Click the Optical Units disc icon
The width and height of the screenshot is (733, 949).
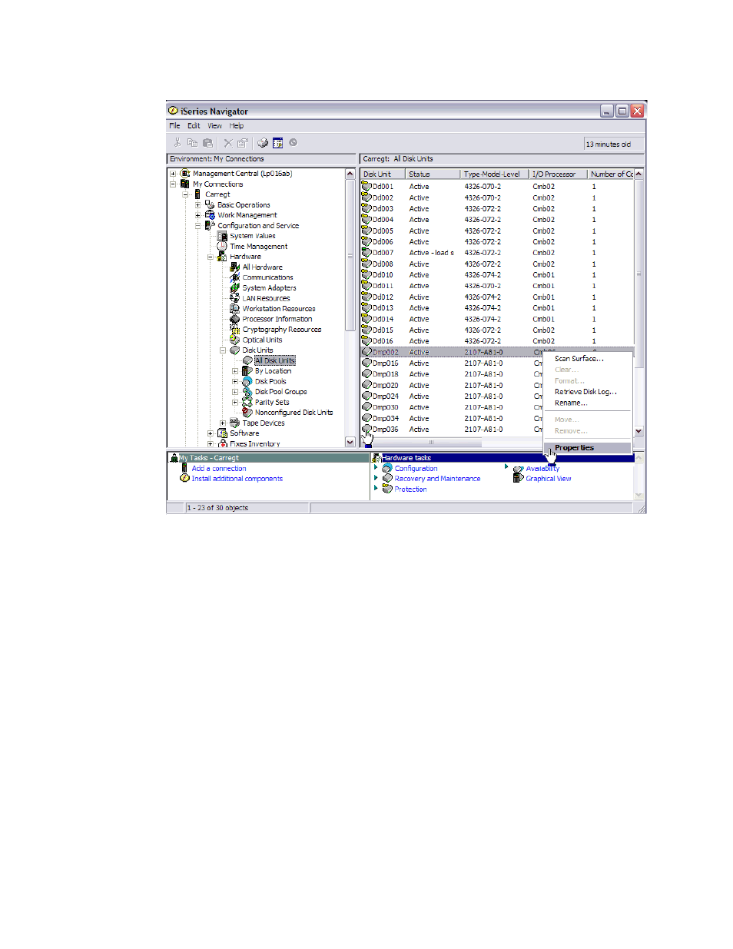click(235, 340)
